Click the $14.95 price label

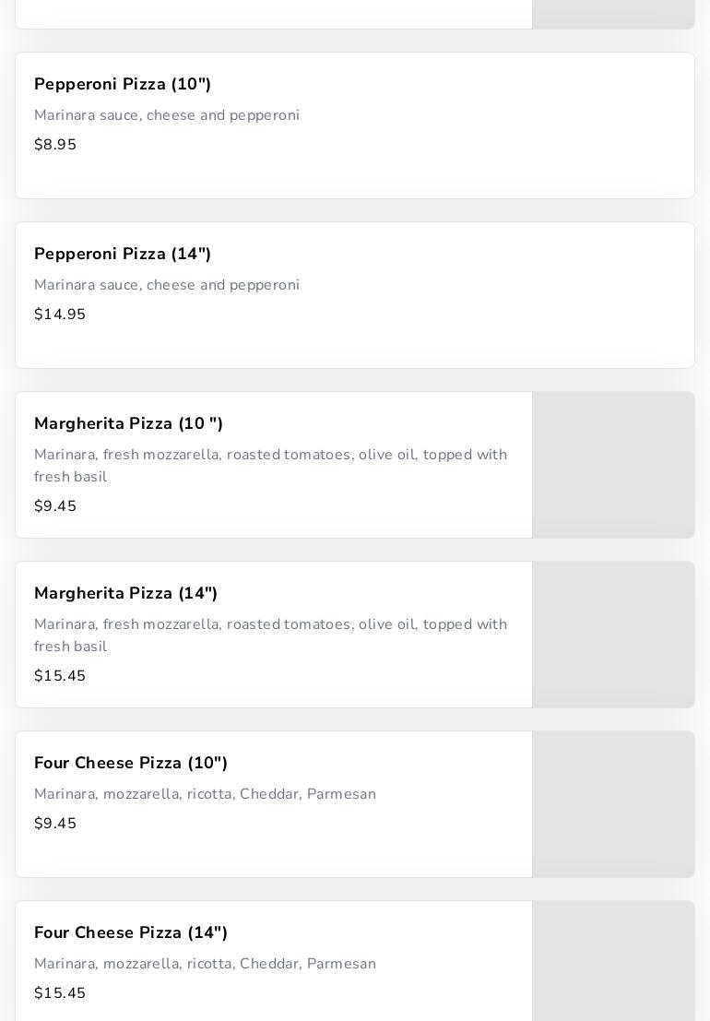pyautogui.click(x=60, y=315)
